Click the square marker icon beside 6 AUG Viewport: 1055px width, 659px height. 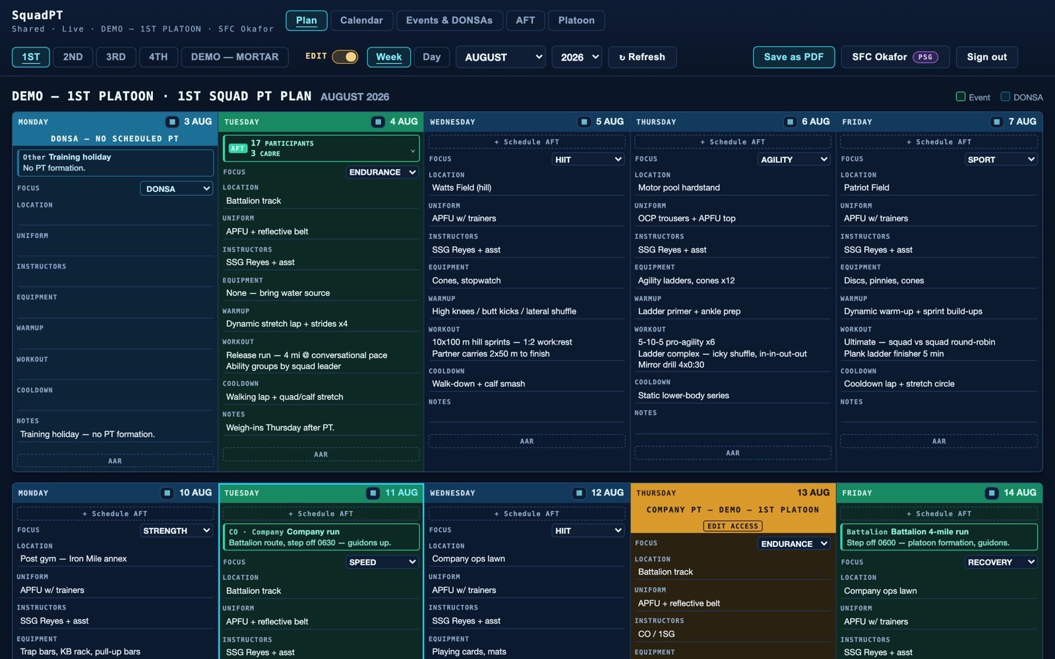click(x=790, y=122)
